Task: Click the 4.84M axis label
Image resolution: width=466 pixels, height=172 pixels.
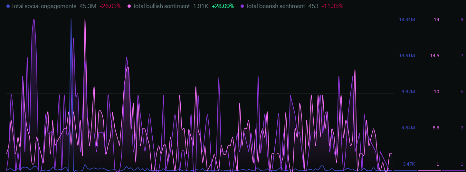Action: pyautogui.click(x=408, y=128)
